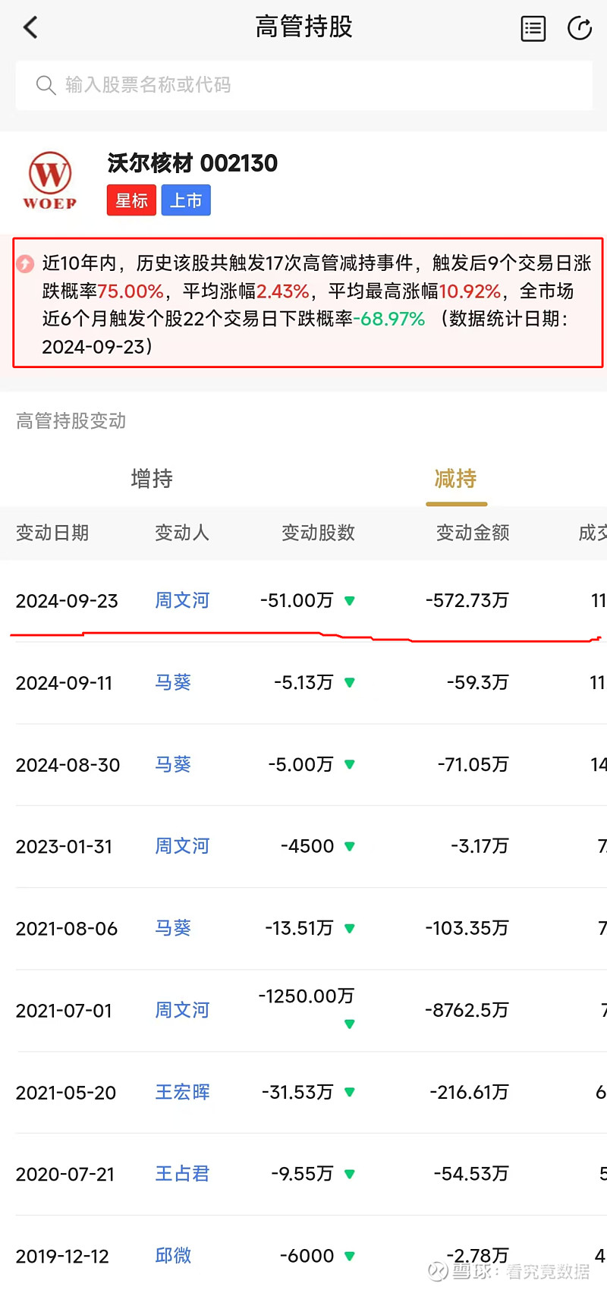Tap green down triangle beside -51.00万

[x=350, y=601]
